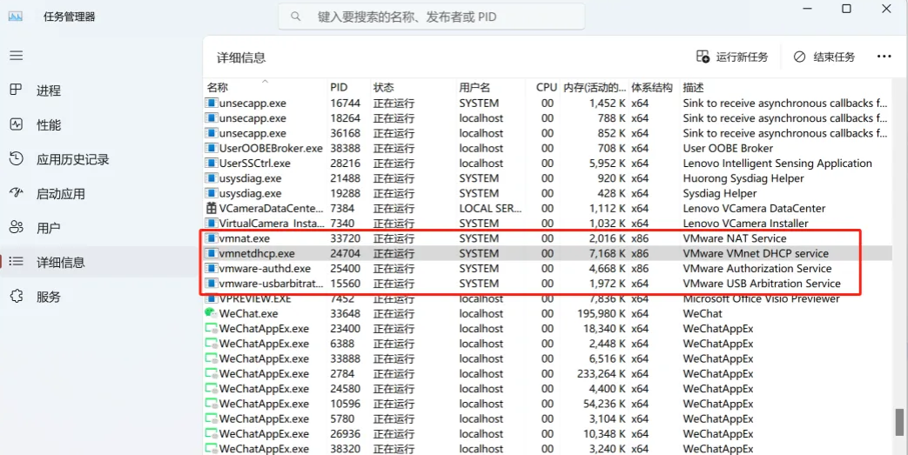Open the 性能 (Performance) page icon

coord(16,124)
